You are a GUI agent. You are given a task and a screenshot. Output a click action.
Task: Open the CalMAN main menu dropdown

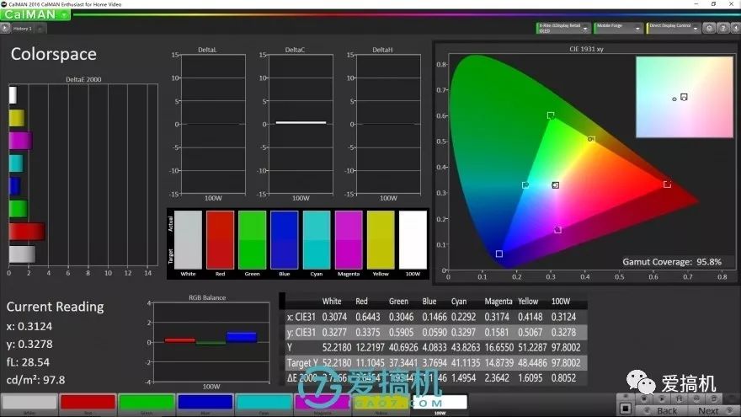(x=35, y=14)
